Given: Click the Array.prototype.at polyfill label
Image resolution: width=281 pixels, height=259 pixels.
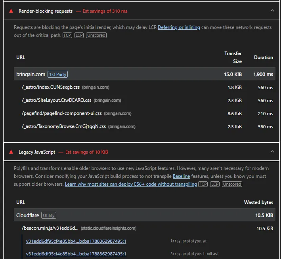Looking at the screenshot, I should tap(188, 241).
